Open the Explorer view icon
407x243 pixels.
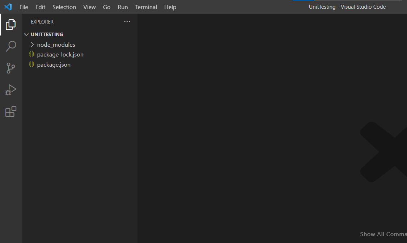click(10, 25)
